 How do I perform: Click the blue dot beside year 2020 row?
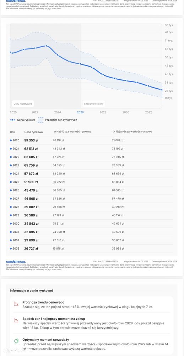[x=11, y=141]
